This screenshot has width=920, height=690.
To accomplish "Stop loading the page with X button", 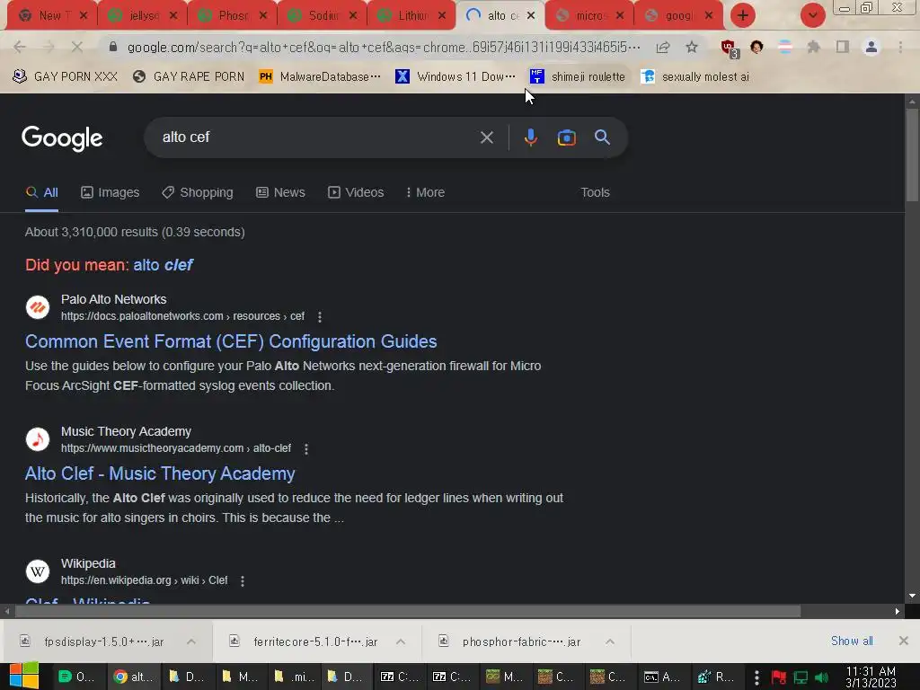I will 77,47.
